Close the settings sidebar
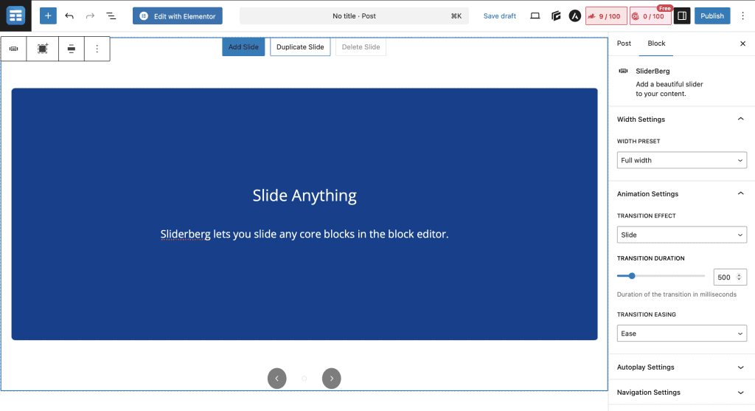The height and width of the screenshot is (411, 755). coord(742,44)
